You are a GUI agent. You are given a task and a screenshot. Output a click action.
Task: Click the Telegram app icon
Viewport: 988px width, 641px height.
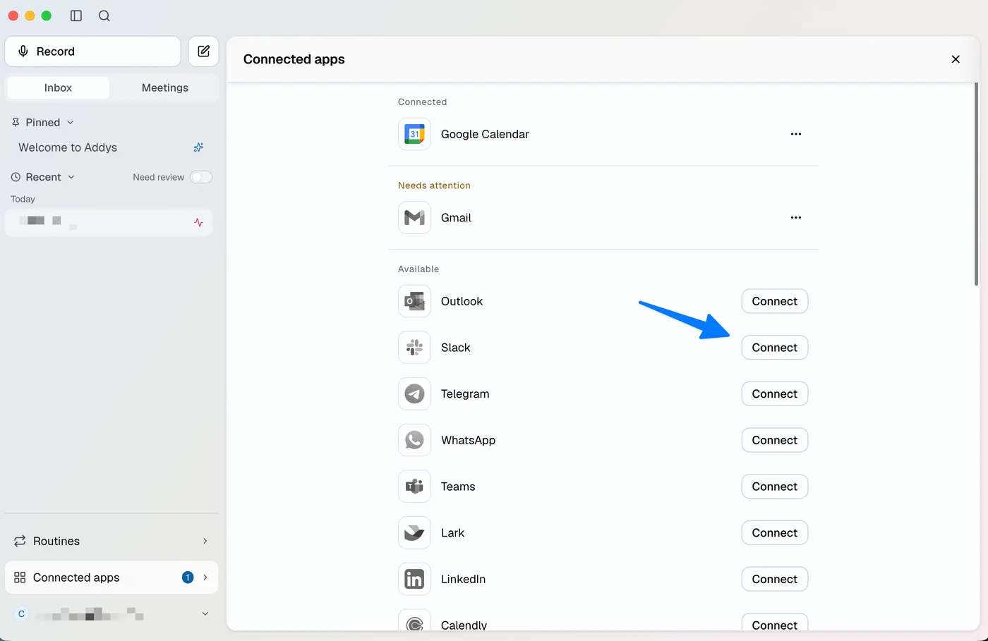(x=414, y=393)
